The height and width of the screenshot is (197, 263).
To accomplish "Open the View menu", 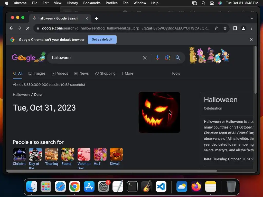I will click(x=58, y=3).
